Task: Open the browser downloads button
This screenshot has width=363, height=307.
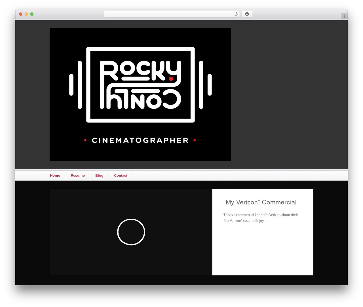Action: click(x=247, y=14)
